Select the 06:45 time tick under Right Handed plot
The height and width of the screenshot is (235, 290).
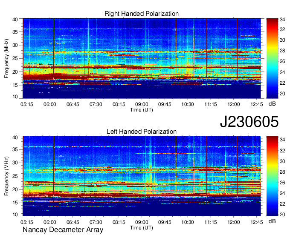click(72, 104)
